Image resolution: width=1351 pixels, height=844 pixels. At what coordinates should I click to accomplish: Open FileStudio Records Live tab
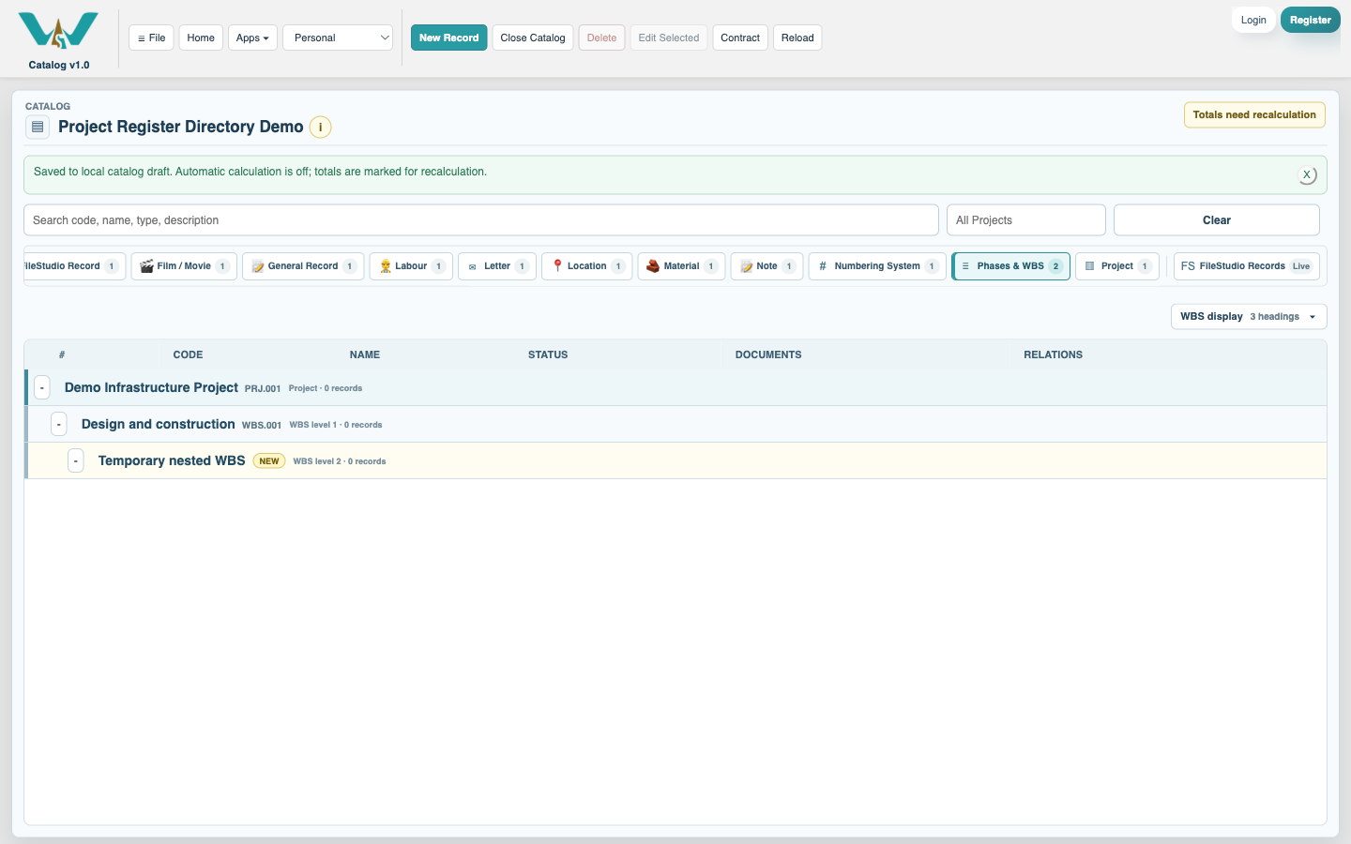(x=1247, y=266)
